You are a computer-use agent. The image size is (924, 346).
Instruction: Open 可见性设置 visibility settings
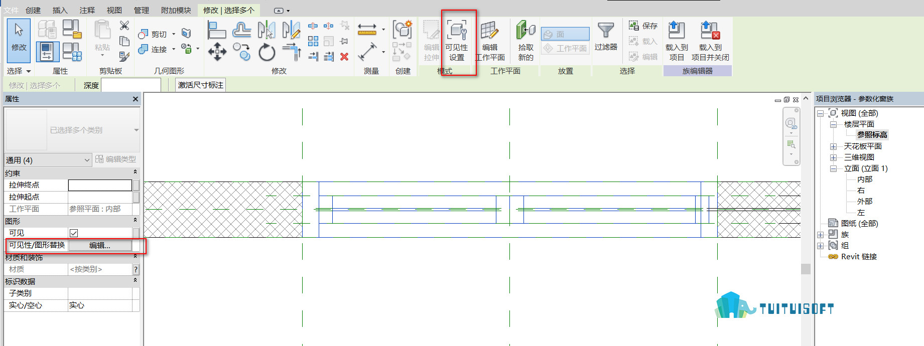pyautogui.click(x=456, y=41)
